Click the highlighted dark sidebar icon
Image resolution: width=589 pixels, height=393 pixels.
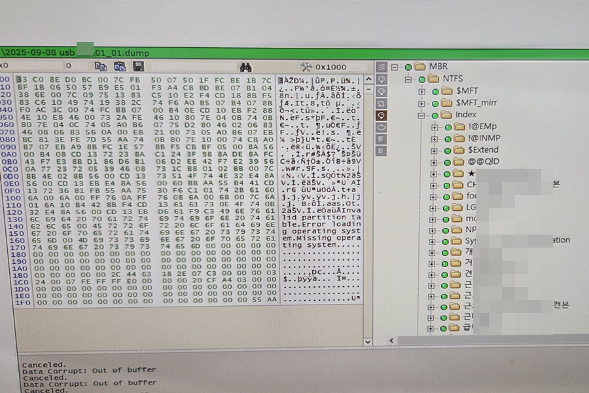(382, 115)
